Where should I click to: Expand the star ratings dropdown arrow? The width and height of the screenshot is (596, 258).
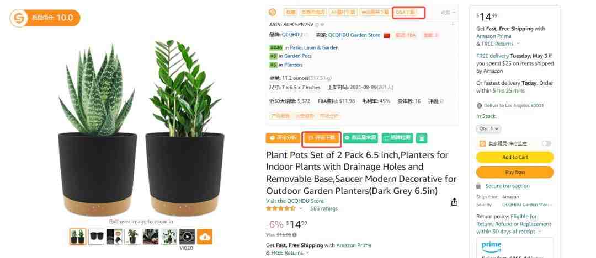pos(301,208)
